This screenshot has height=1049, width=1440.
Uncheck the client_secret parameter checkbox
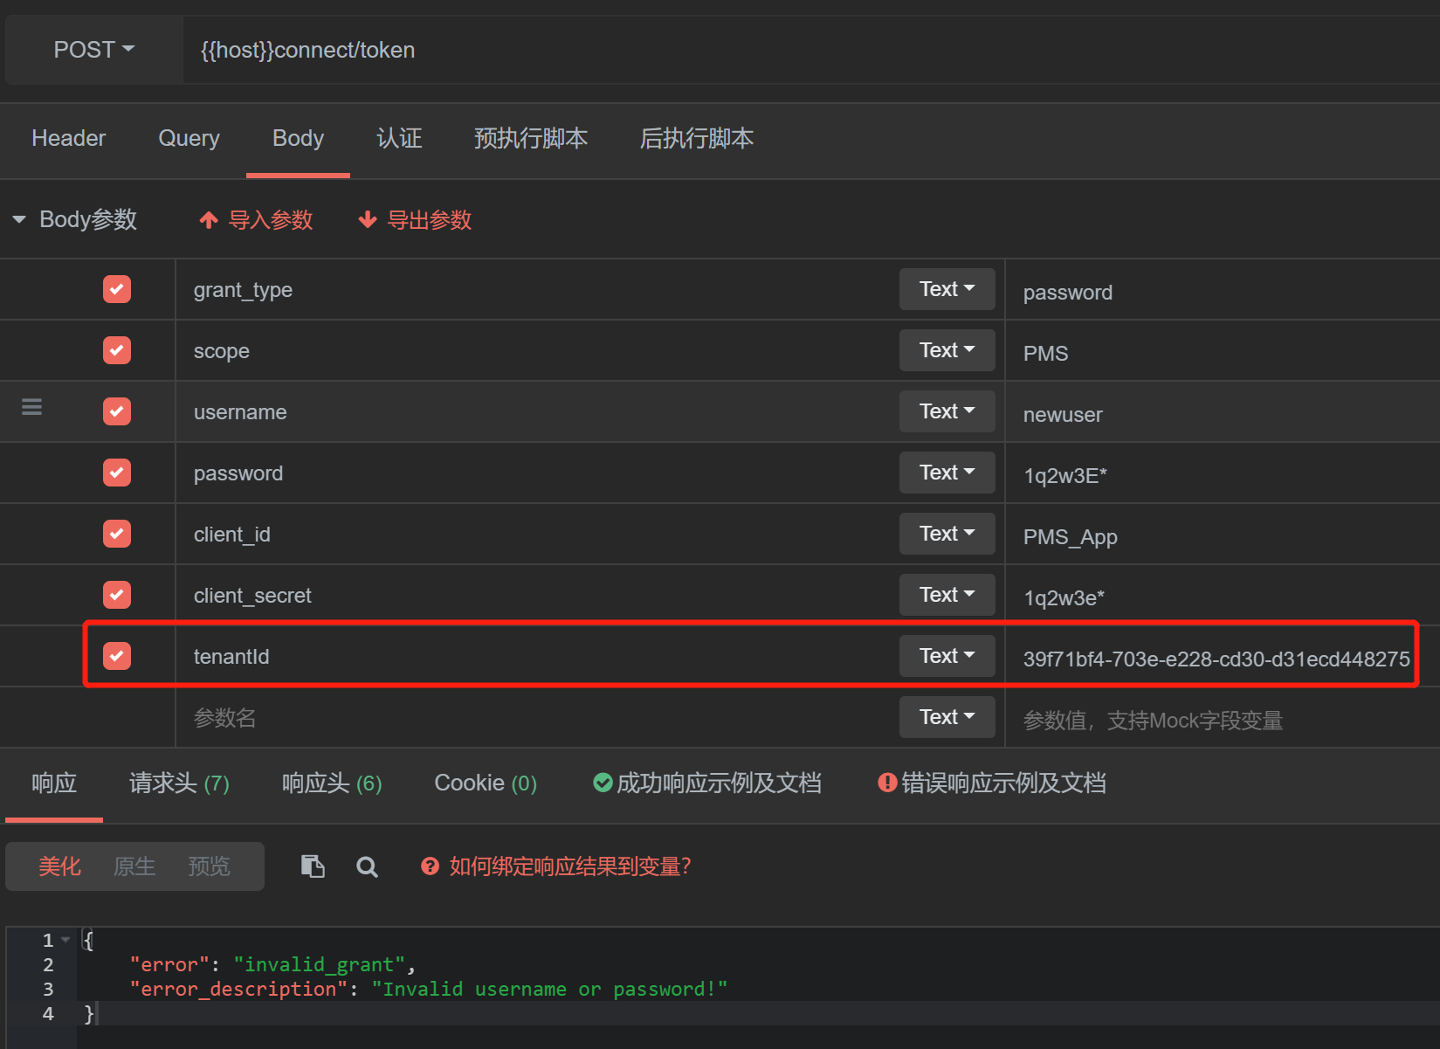(x=116, y=594)
